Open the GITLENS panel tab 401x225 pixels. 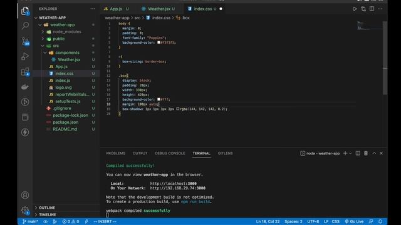point(226,153)
